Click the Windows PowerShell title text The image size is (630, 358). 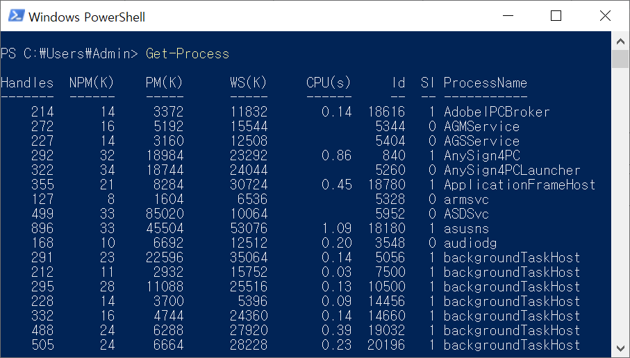(86, 17)
